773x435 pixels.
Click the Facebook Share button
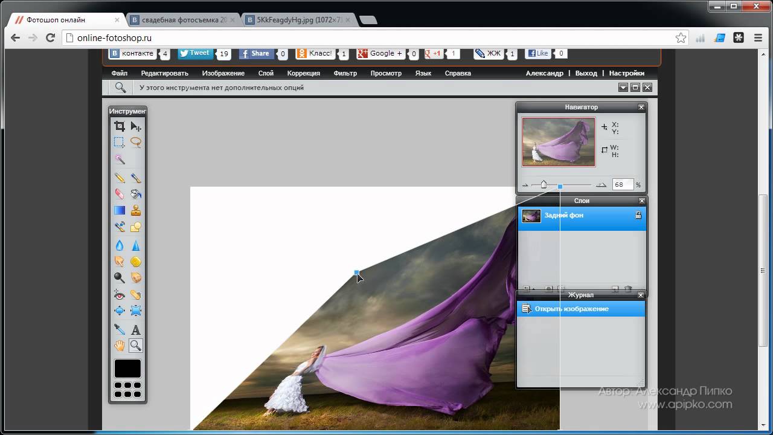tap(256, 53)
